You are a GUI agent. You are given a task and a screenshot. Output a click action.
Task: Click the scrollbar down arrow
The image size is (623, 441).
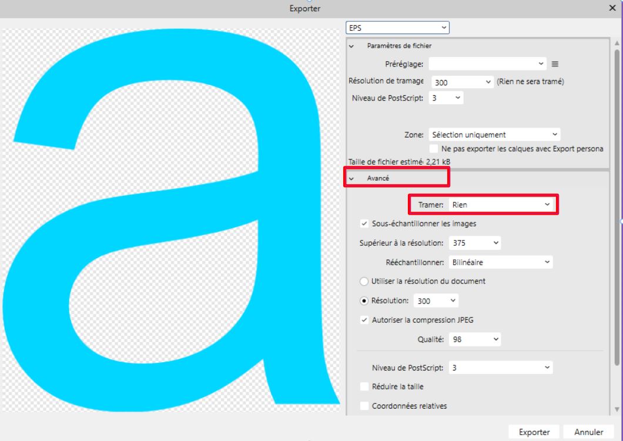[x=617, y=409]
